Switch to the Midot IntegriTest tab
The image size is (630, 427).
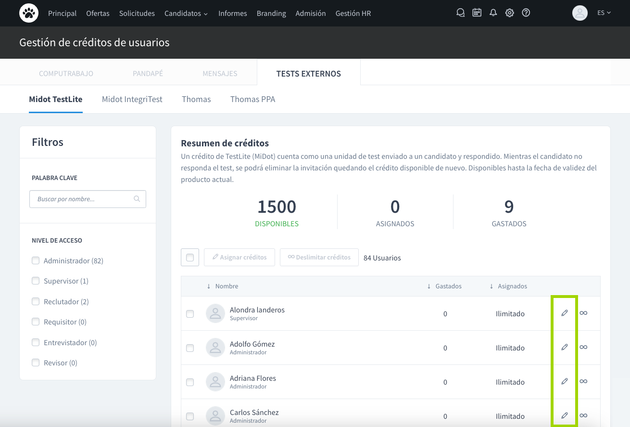(132, 100)
